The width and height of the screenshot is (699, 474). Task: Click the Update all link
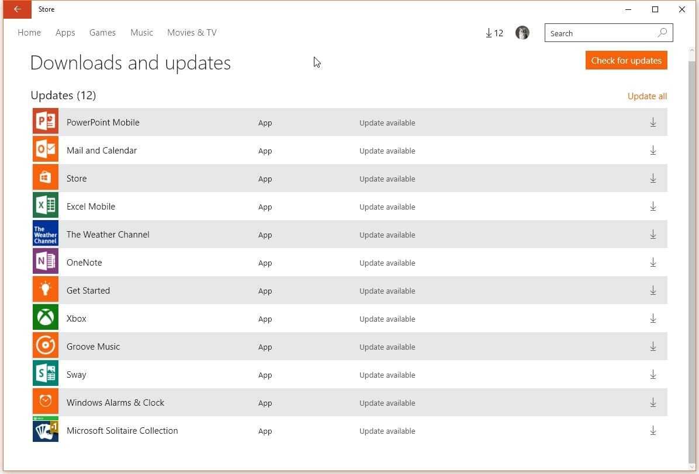point(647,96)
